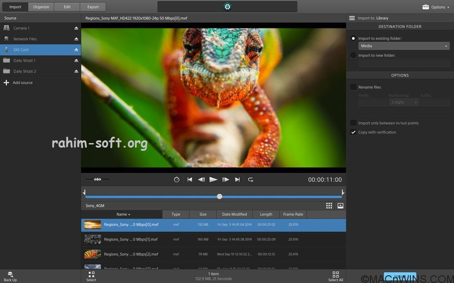Switch to the Organize tab
Image resolution: width=454 pixels, height=283 pixels.
pyautogui.click(x=41, y=7)
